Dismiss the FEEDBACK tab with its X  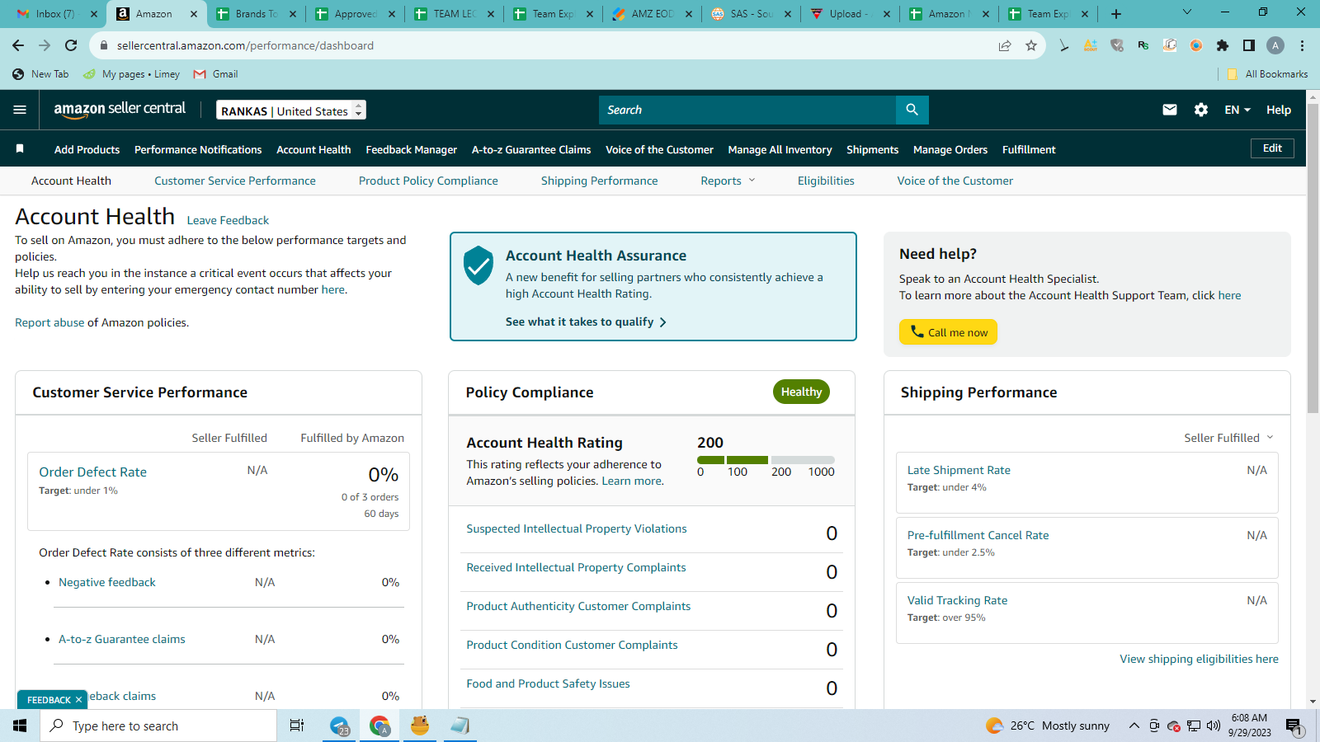point(79,700)
